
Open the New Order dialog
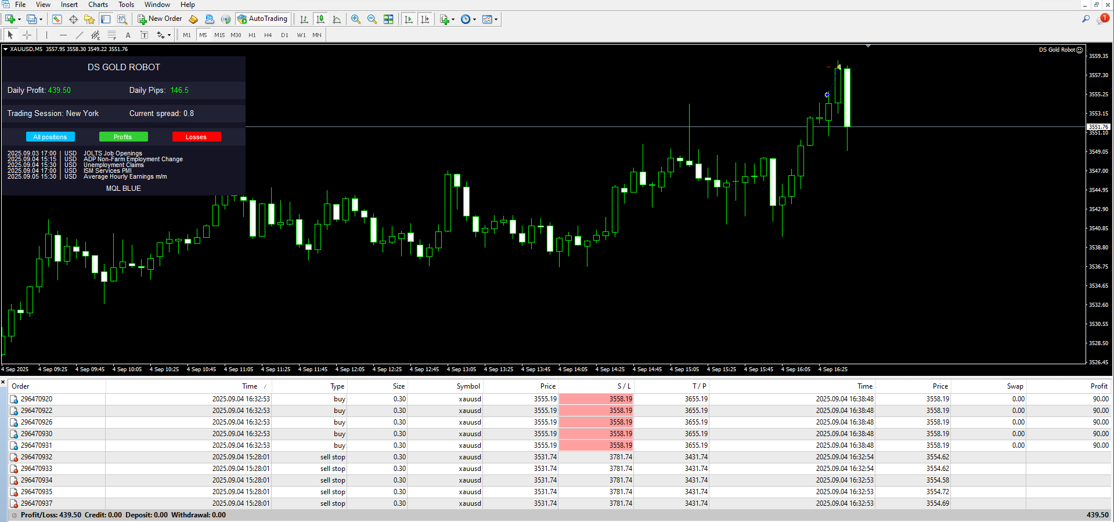pyautogui.click(x=160, y=19)
